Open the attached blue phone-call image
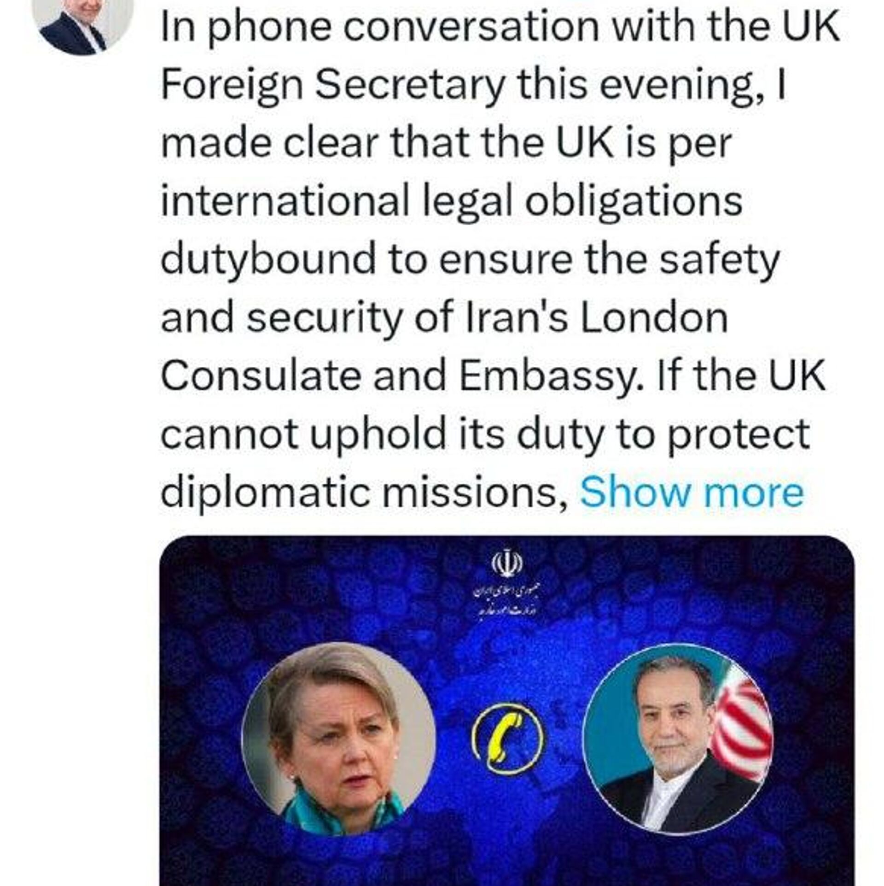The height and width of the screenshot is (886, 884). 507,710
